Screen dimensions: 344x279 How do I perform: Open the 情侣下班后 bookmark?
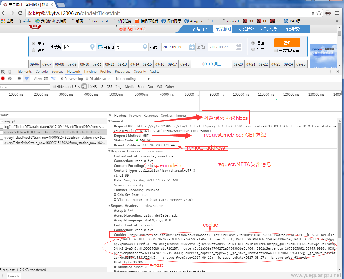[x=146, y=21]
